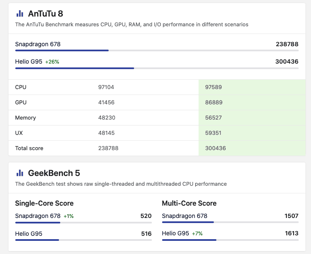Select the CPU row label

pos(21,87)
